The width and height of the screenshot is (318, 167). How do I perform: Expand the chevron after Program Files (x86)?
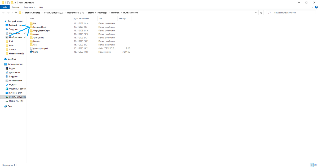pos(86,13)
